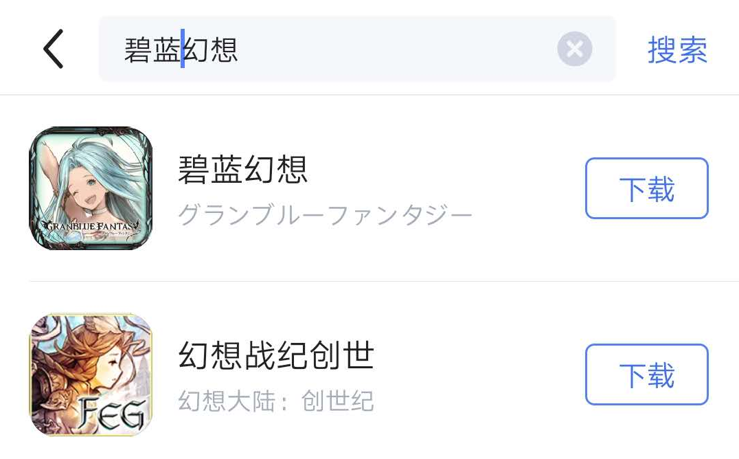
Task: Click the 幻想大陆：创世纪 subtitle text
Action: point(276,401)
